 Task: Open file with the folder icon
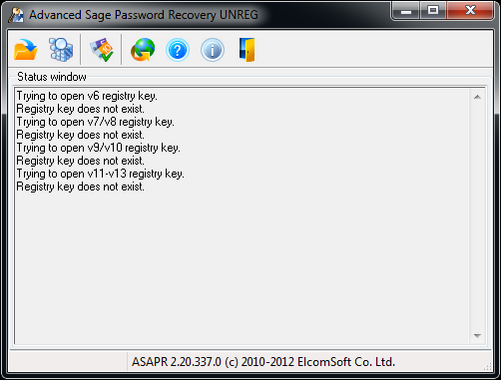[x=26, y=50]
